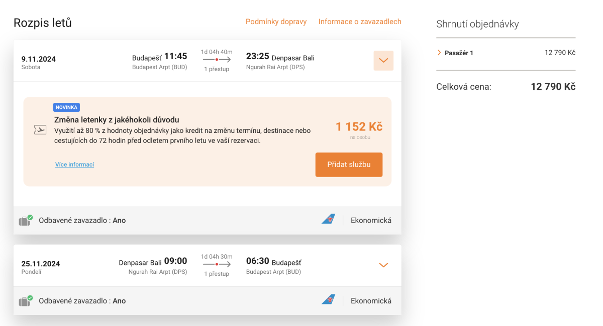Click the blue NOVINKA badge
Screen dimensions: 603x326
point(66,107)
